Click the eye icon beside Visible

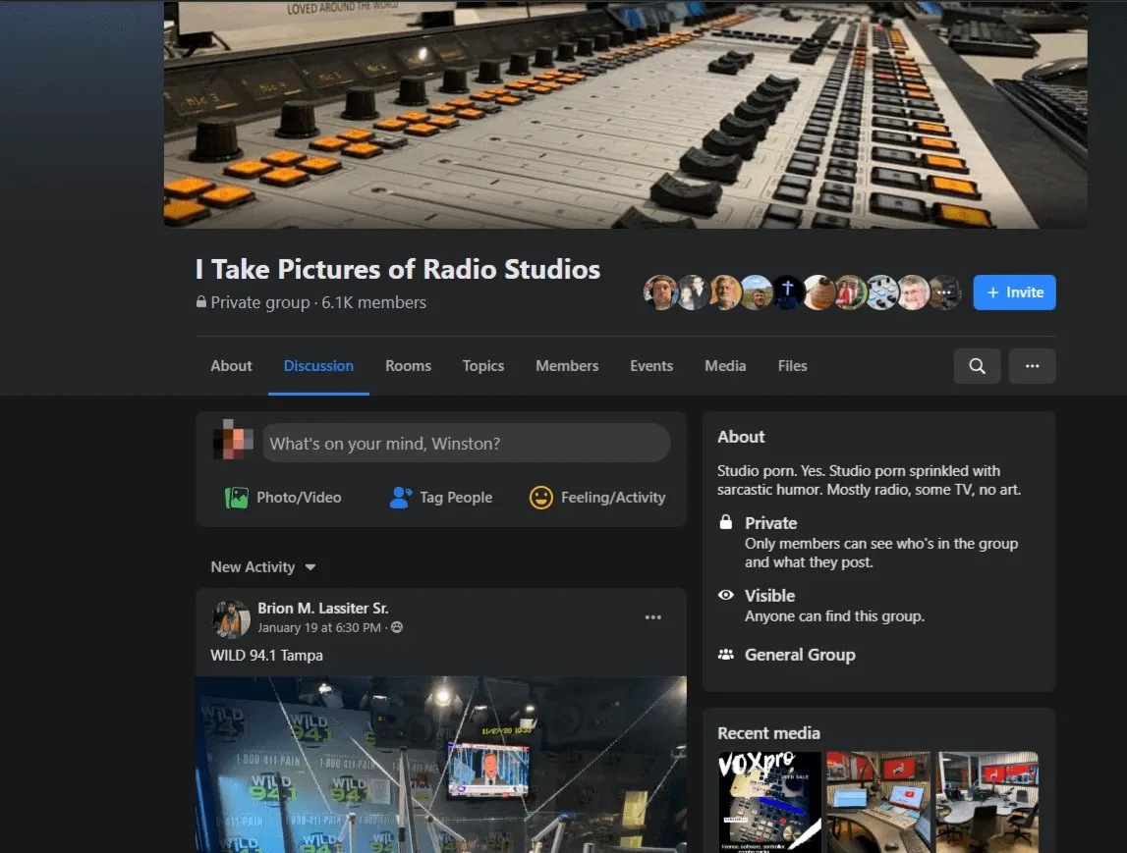tap(725, 595)
